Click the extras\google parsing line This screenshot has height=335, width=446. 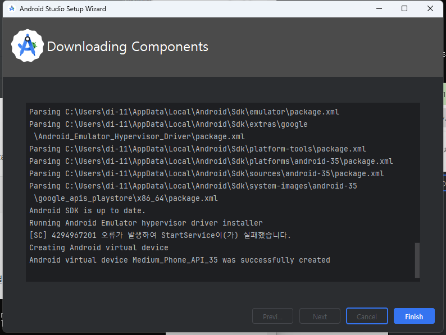click(169, 124)
